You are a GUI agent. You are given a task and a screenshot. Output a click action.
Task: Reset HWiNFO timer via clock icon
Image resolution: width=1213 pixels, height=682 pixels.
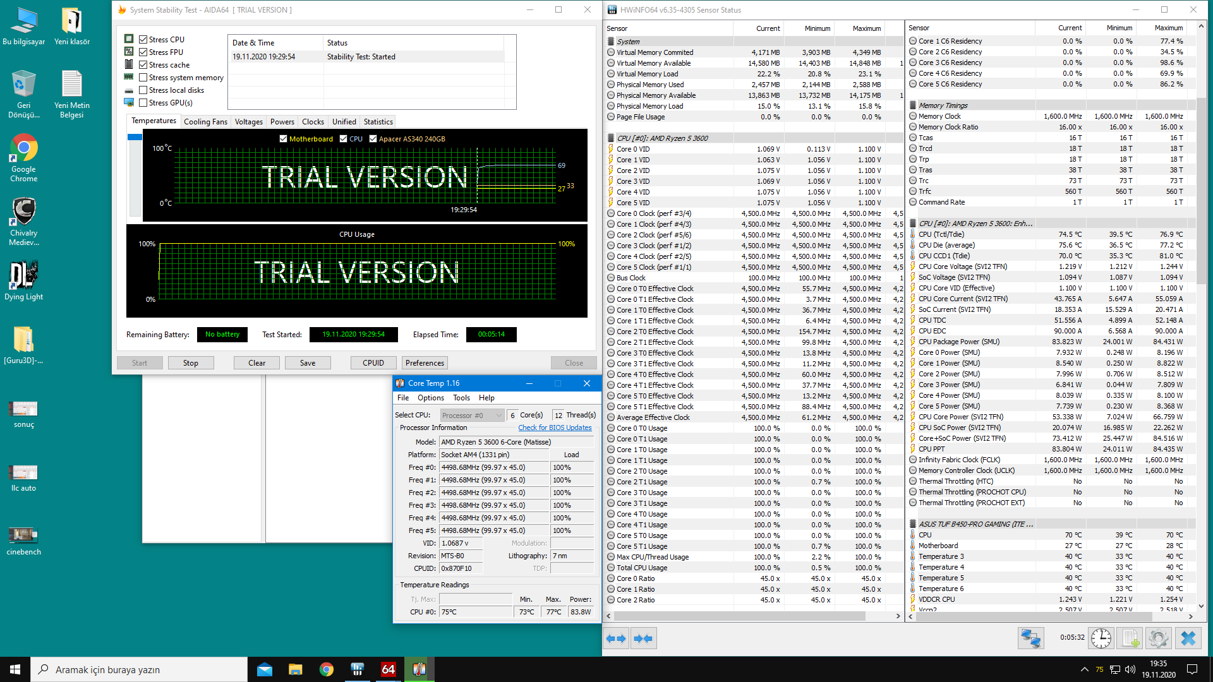pos(1101,638)
